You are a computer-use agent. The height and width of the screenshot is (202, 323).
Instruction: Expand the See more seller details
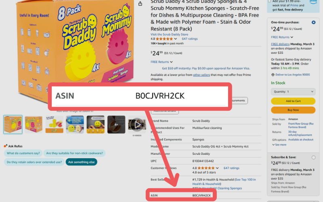click(279, 145)
